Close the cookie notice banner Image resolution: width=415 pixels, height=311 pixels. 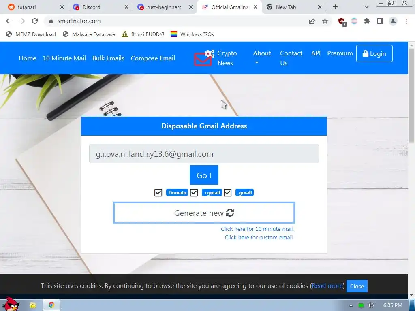[x=357, y=286]
